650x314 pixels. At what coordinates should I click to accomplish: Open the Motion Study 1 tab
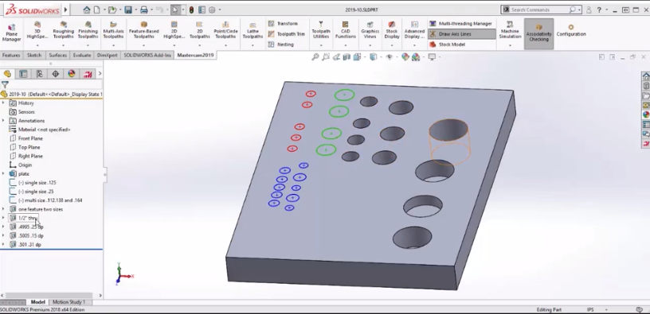(x=69, y=302)
